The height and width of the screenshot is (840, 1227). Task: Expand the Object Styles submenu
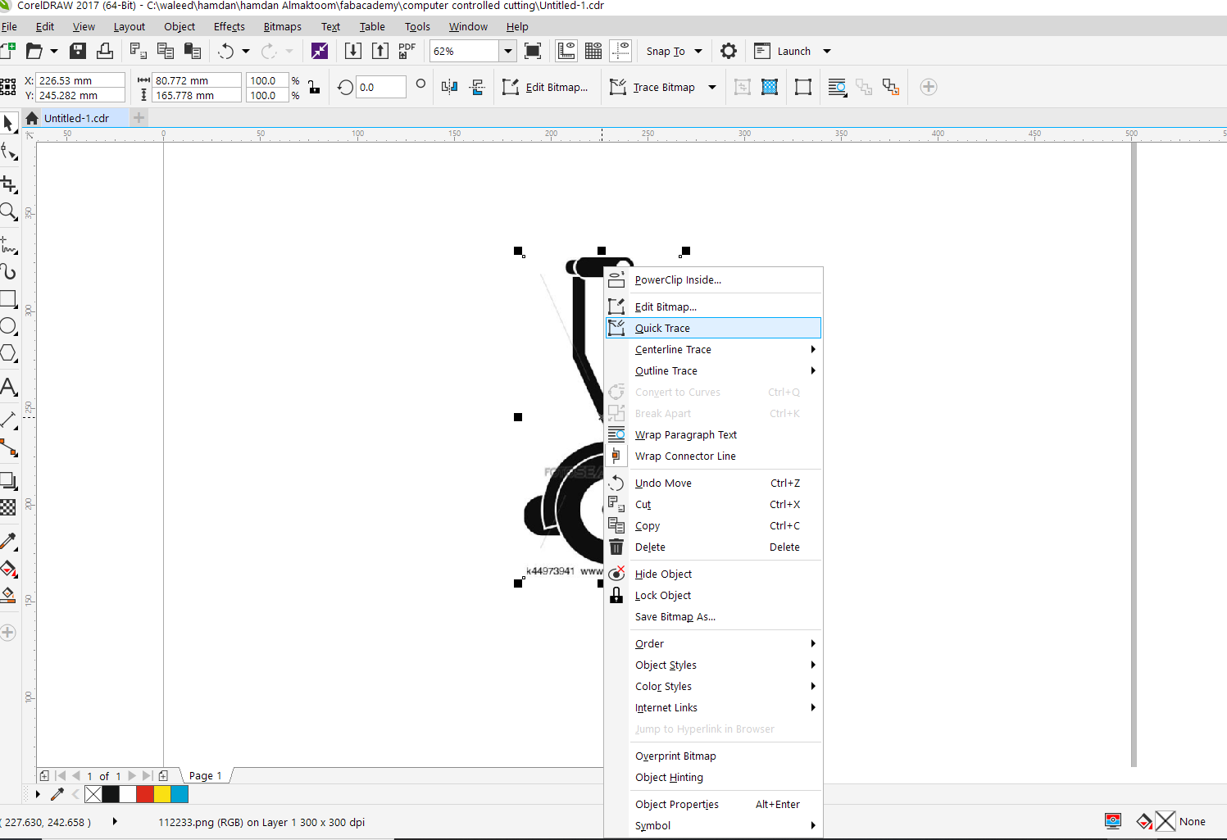713,665
